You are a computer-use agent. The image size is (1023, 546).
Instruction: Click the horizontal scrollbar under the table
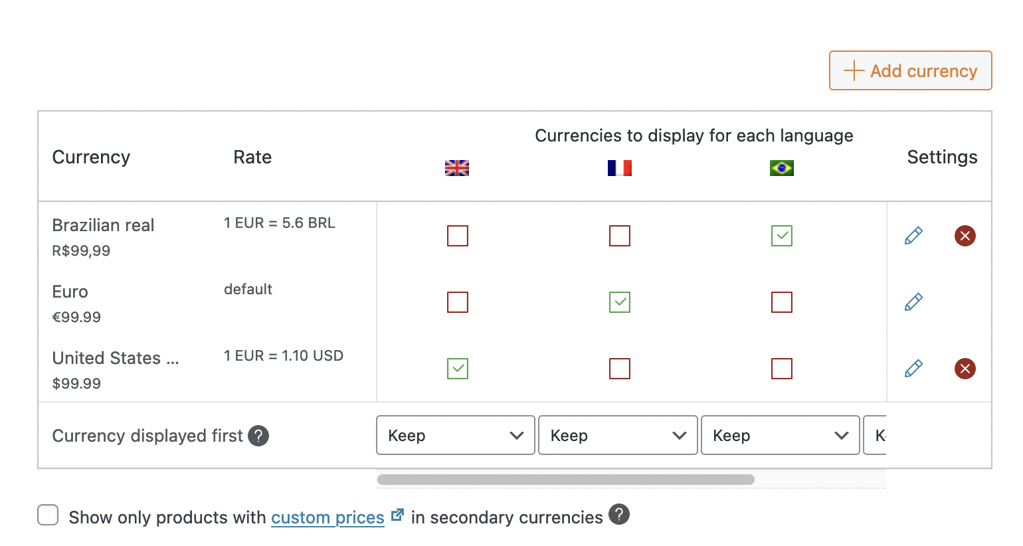565,480
